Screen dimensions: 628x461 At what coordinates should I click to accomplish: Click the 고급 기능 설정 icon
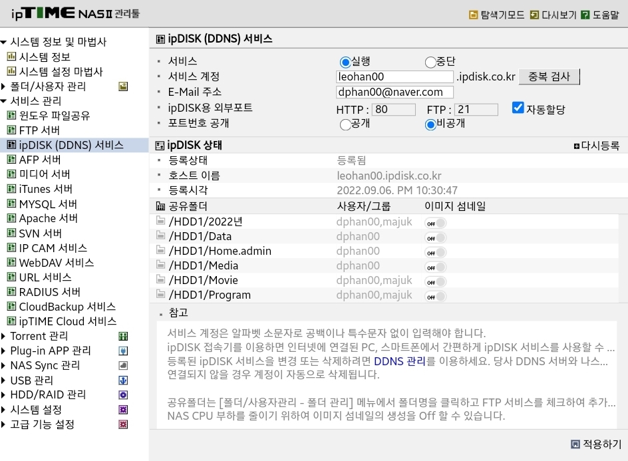(x=123, y=424)
